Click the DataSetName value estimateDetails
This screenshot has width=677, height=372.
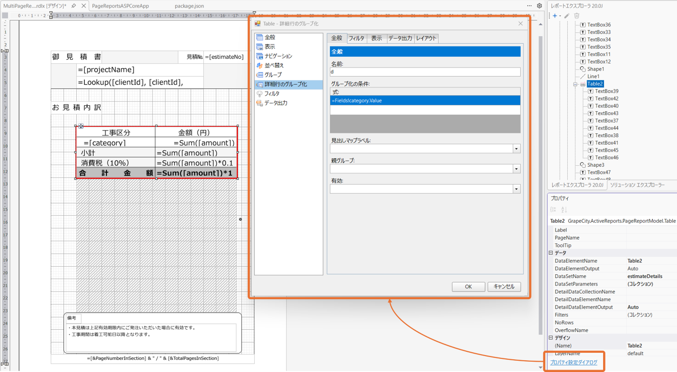(645, 276)
